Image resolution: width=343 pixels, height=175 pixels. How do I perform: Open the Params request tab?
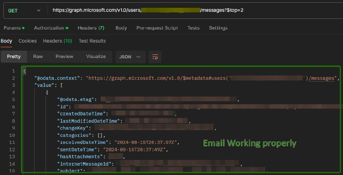[12, 28]
